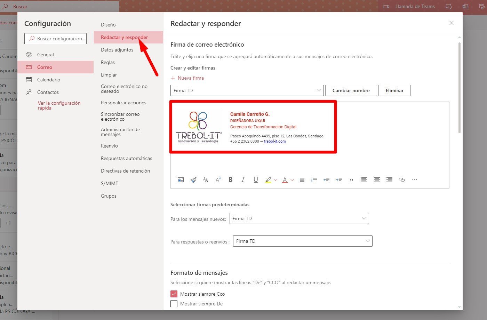Open General settings category

[56, 55]
